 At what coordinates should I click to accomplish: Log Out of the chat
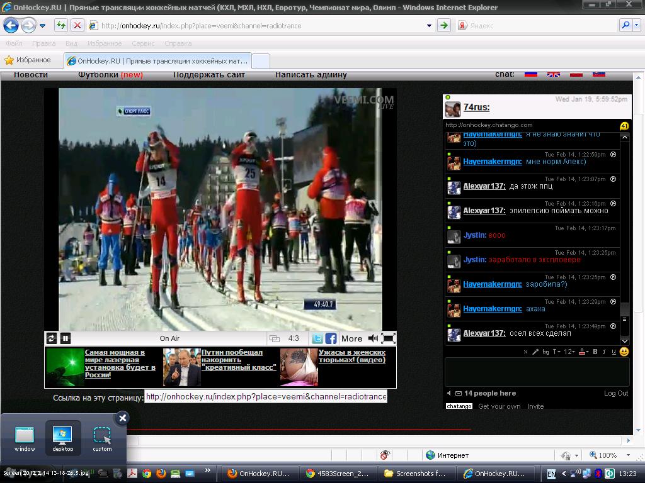click(x=616, y=393)
